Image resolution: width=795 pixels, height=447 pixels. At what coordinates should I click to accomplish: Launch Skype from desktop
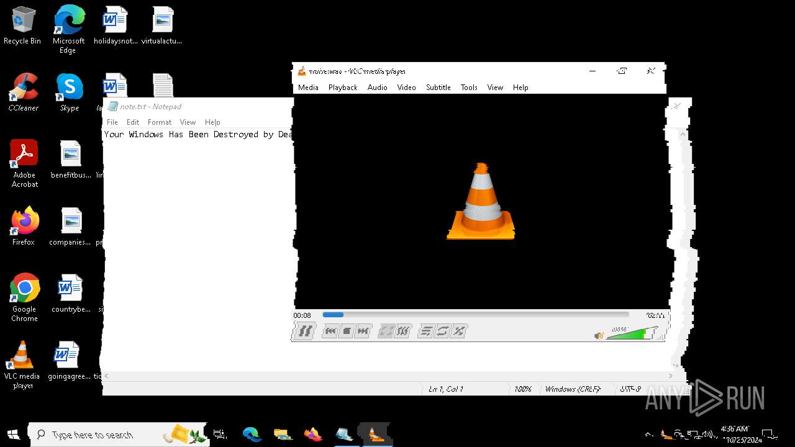tap(70, 93)
